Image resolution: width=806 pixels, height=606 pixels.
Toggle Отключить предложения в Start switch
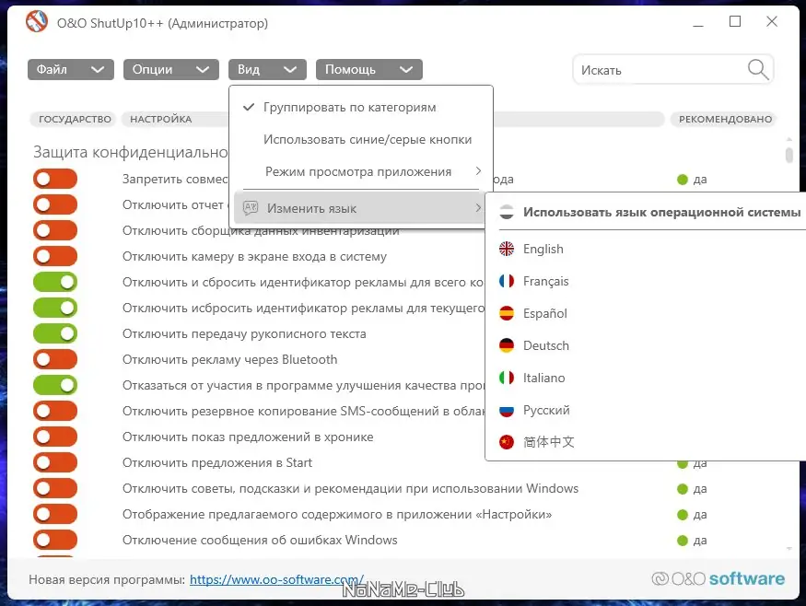(x=55, y=462)
